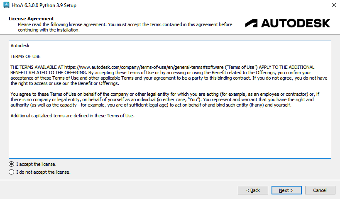Select the 'I accept the license' radio button
Image resolution: width=340 pixels, height=199 pixels.
12,164
